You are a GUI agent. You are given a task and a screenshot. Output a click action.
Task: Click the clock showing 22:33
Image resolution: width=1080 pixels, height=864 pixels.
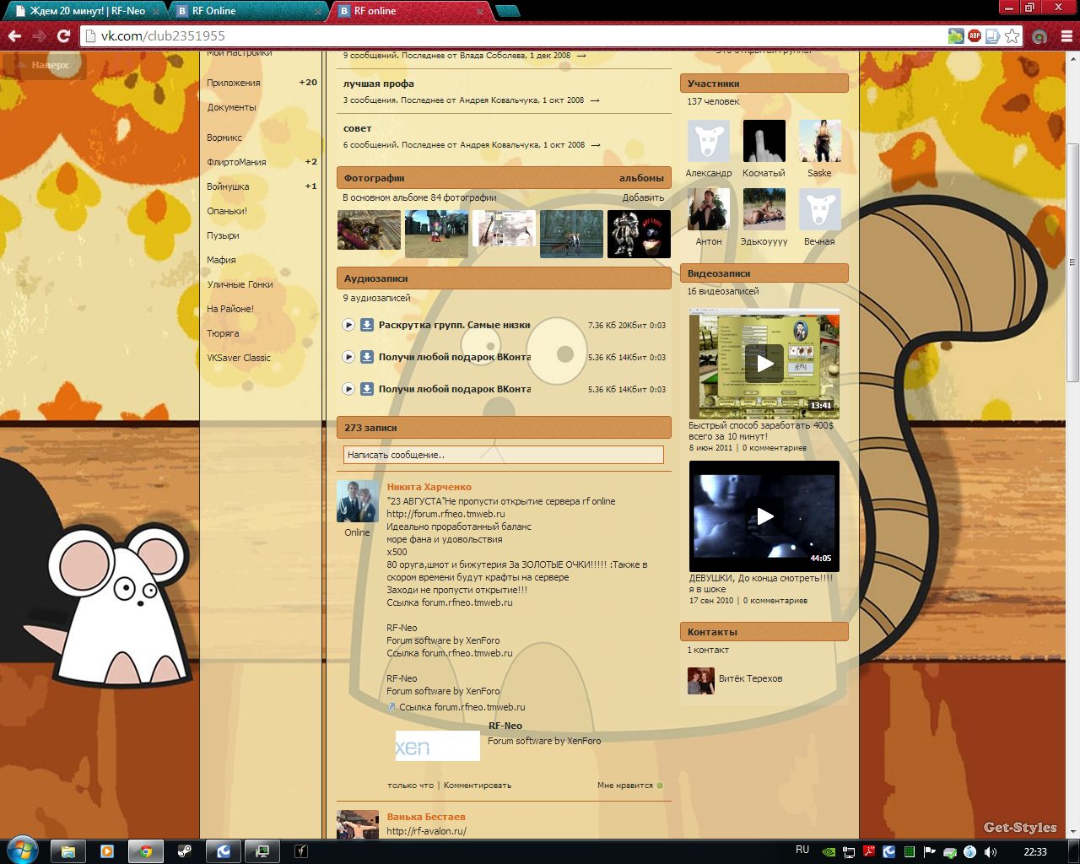click(x=1035, y=852)
